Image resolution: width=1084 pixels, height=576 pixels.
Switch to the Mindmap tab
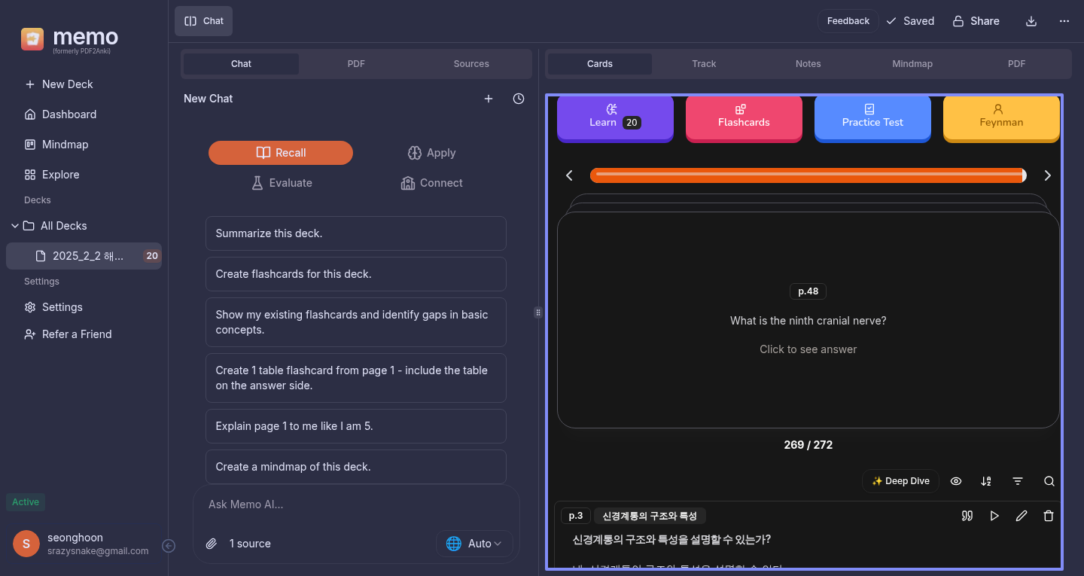pyautogui.click(x=912, y=64)
